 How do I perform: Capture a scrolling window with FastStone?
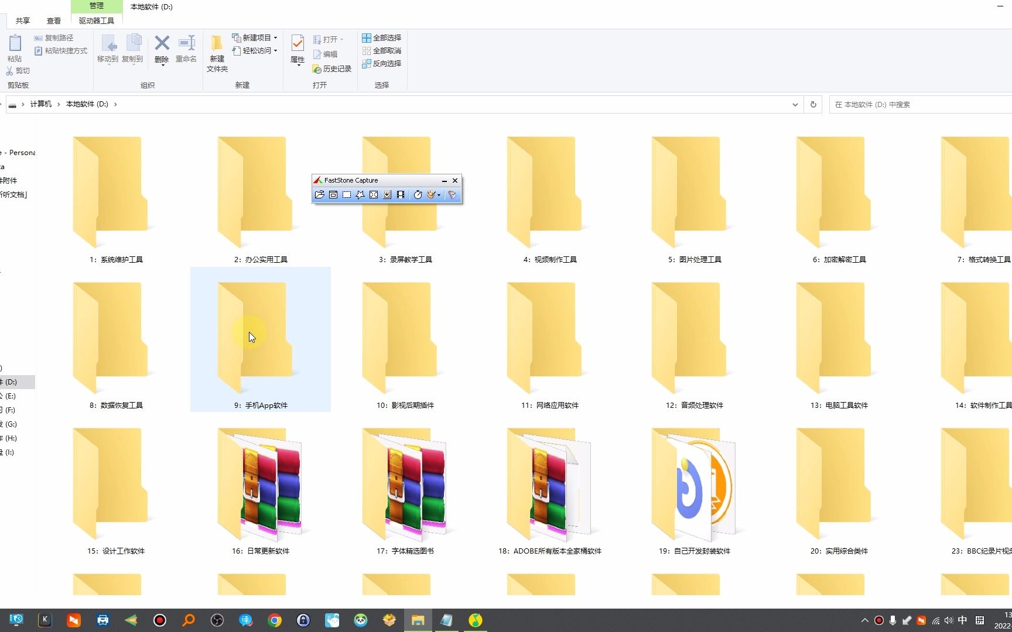[387, 195]
